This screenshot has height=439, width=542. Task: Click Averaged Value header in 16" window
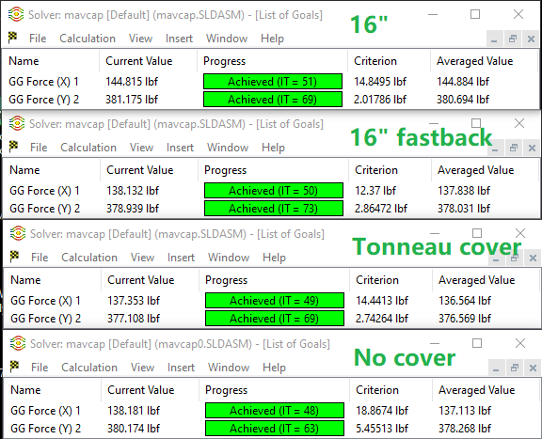pos(485,61)
